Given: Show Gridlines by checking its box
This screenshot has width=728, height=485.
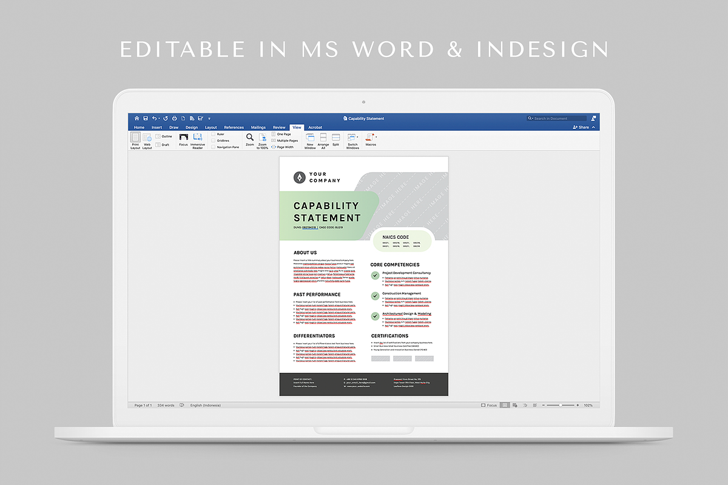Looking at the screenshot, I should 213,140.
